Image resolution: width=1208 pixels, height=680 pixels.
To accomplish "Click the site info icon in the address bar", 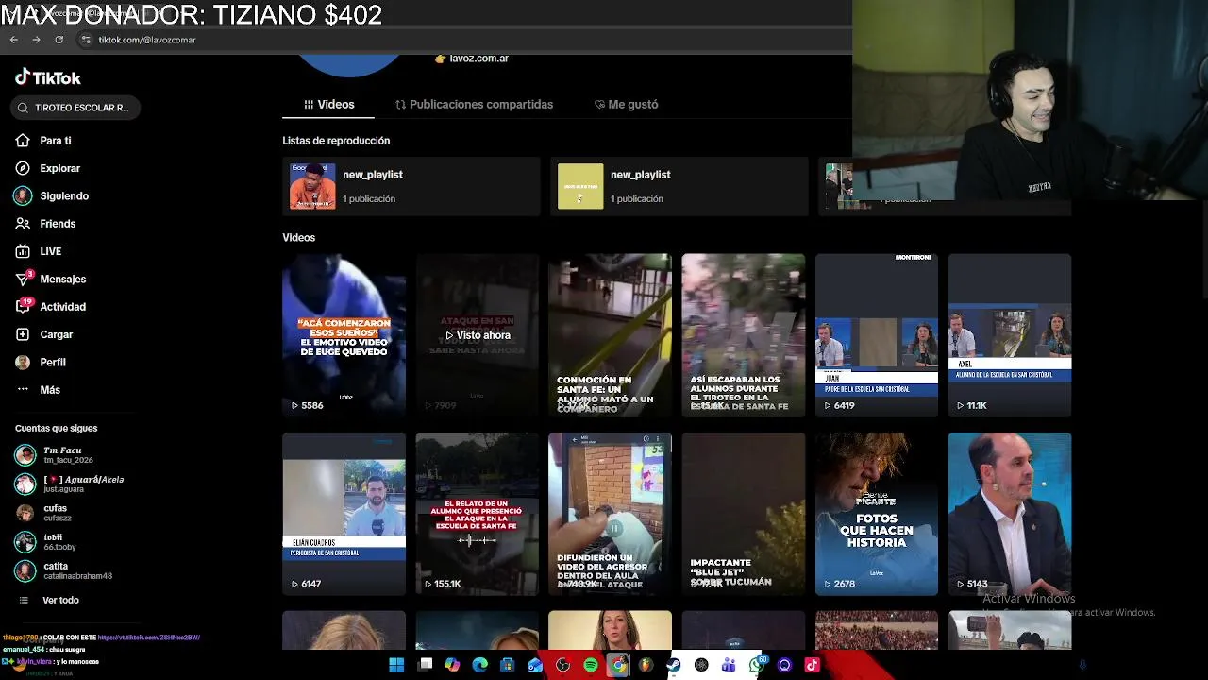I will (85, 40).
